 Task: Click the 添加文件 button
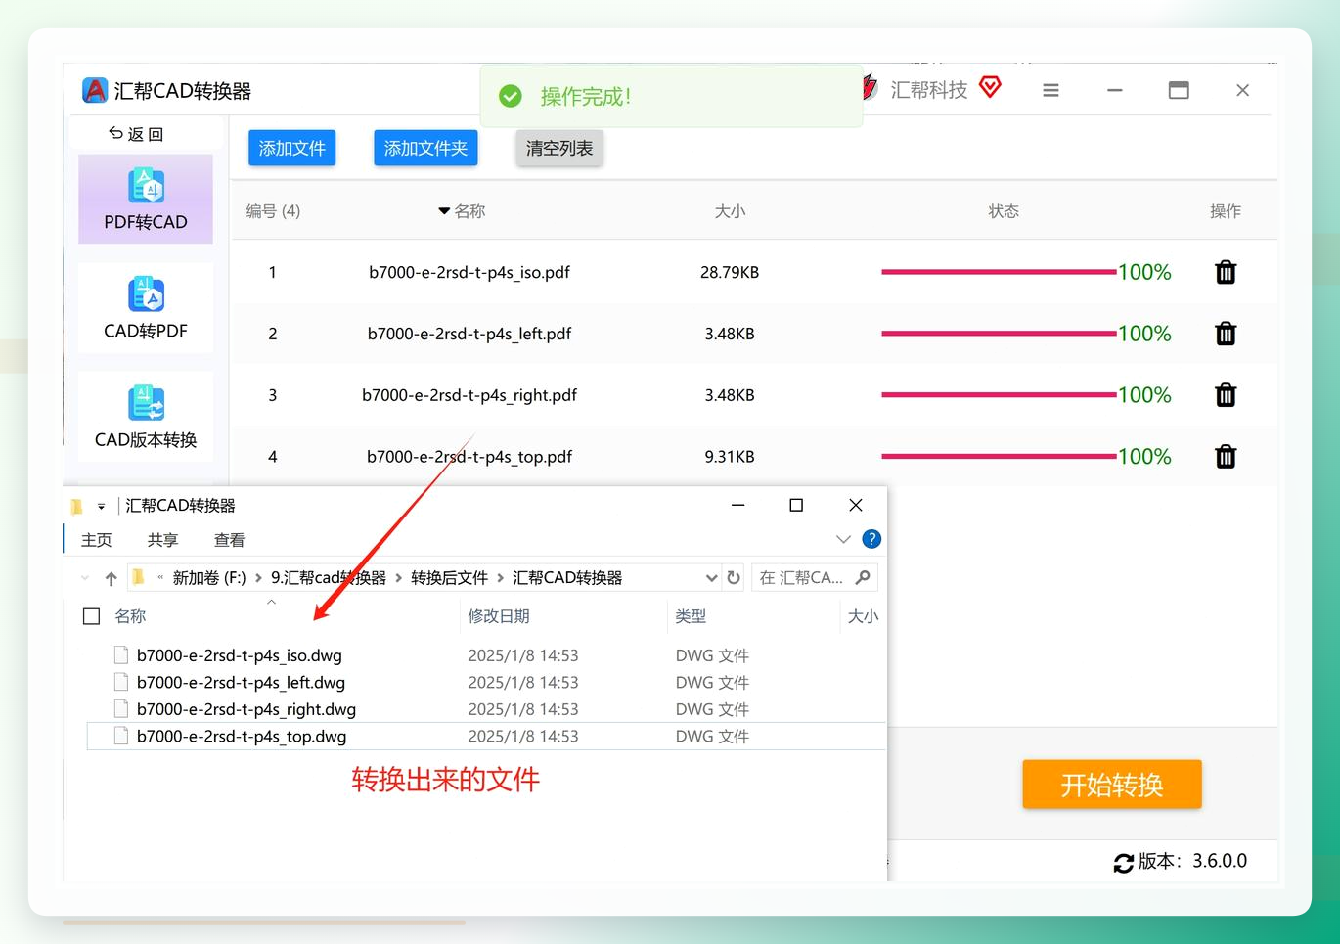click(x=291, y=148)
